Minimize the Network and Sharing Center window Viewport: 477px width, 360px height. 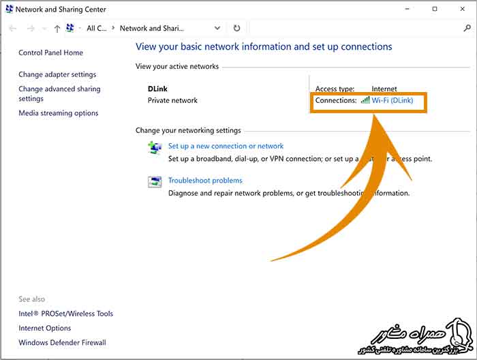coord(407,9)
